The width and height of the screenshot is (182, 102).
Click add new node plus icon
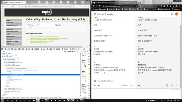click(77, 52)
